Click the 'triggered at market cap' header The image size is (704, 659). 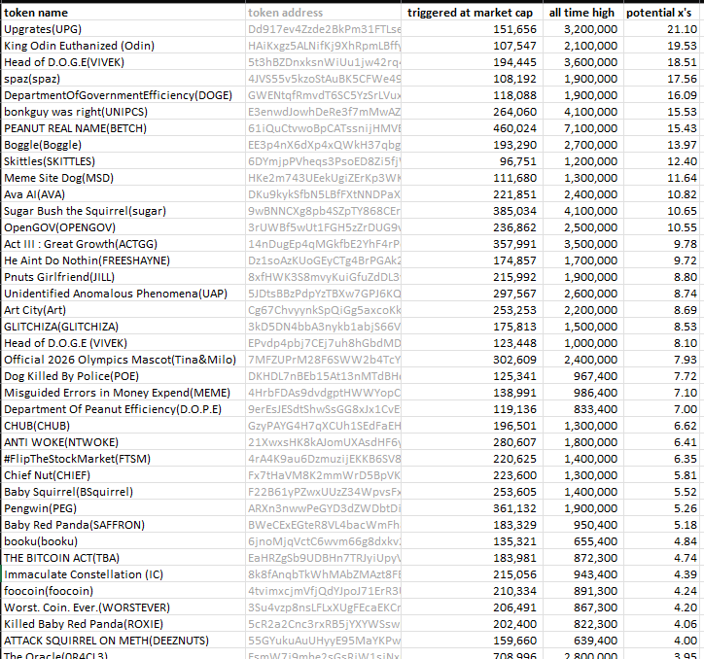click(x=472, y=13)
